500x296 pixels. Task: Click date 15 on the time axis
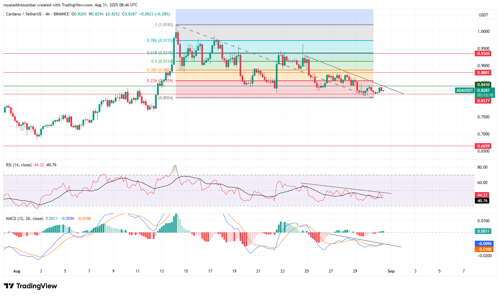[x=186, y=271]
